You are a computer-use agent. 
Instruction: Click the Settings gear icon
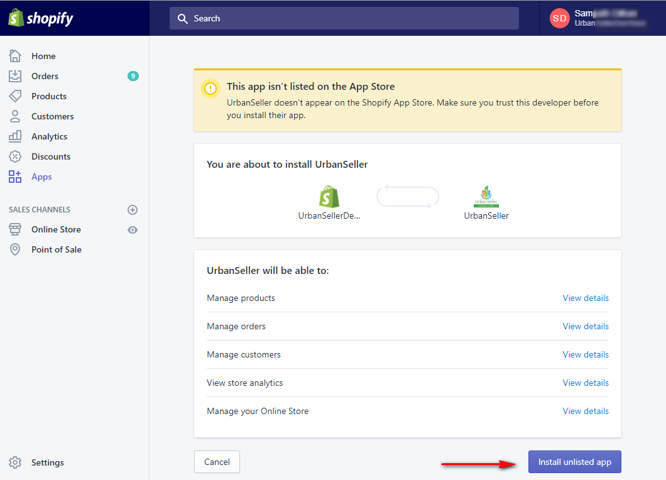[15, 462]
